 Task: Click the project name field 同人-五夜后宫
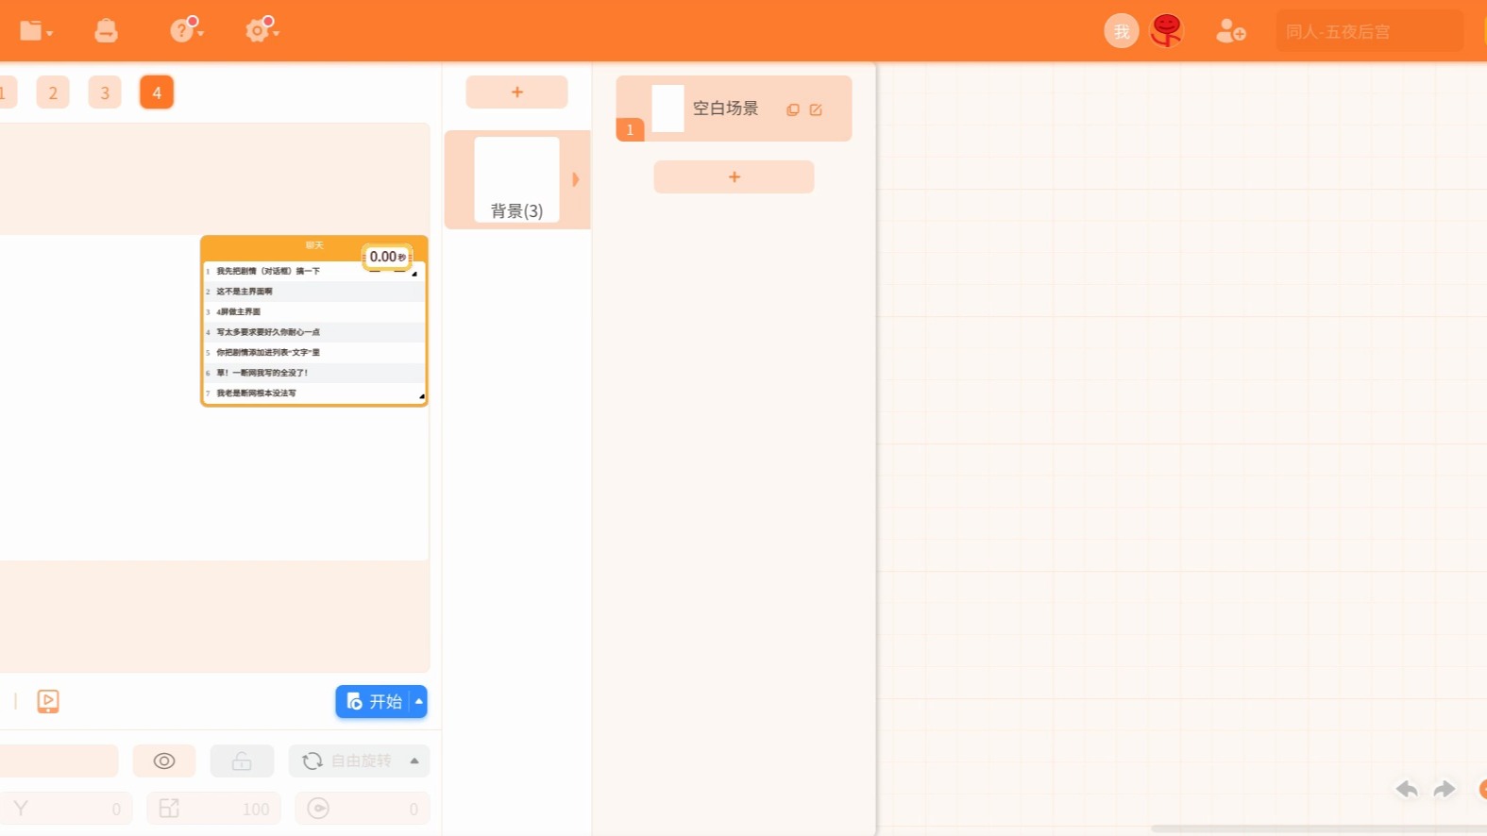[1369, 31]
